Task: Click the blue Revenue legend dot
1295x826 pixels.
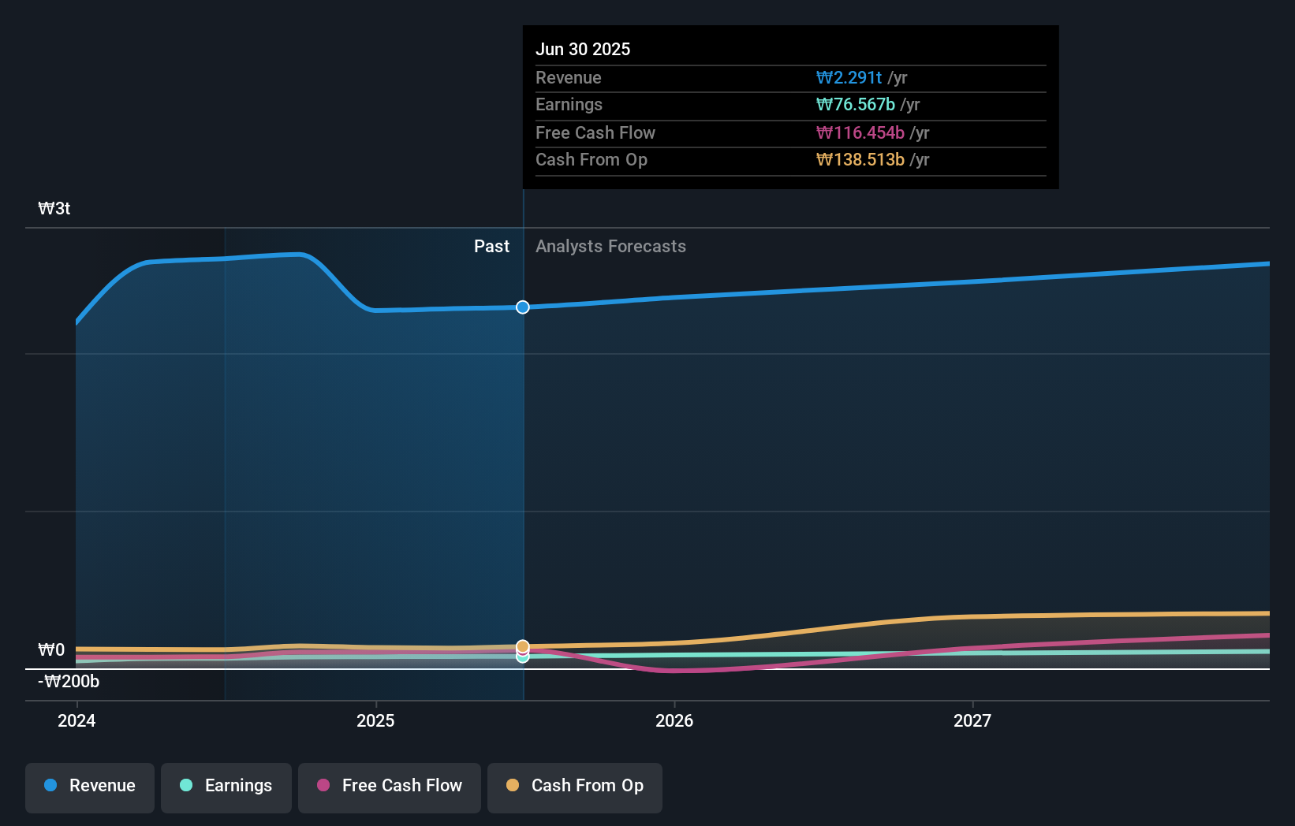Action: 50,786
